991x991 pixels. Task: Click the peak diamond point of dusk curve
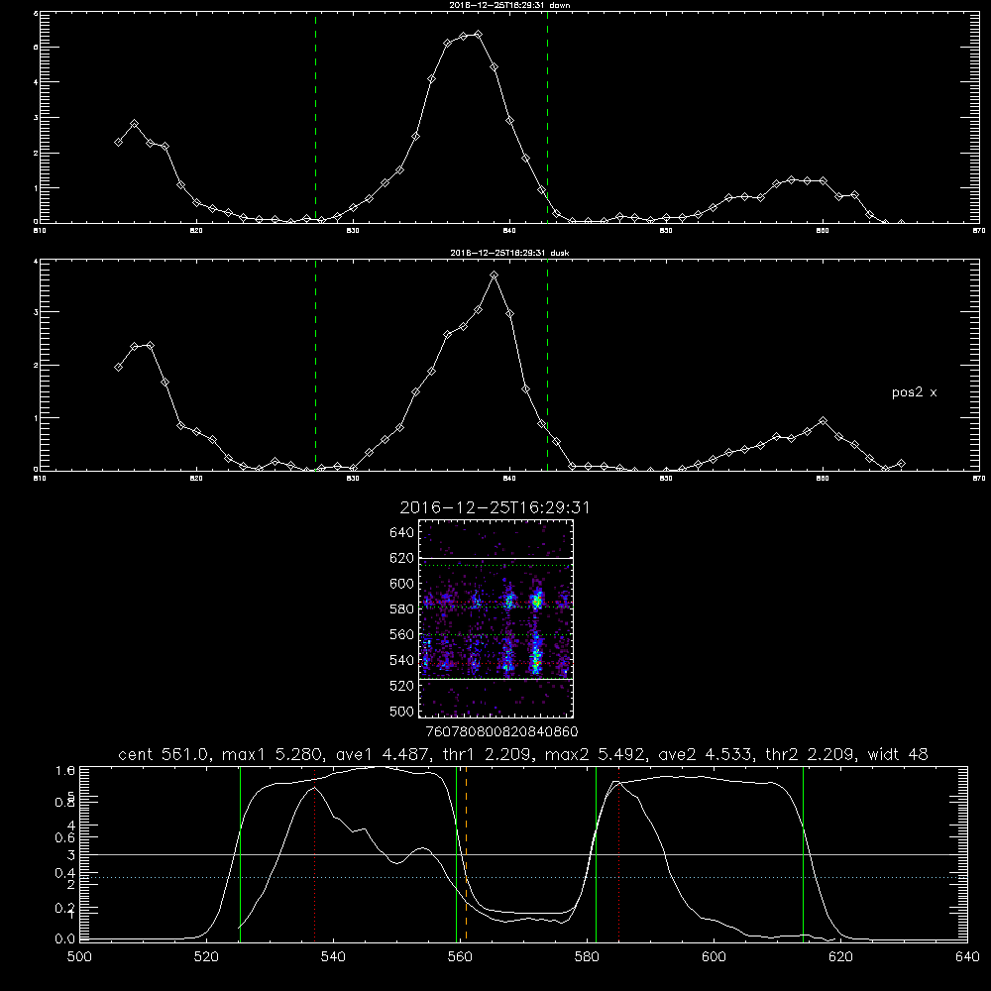(495, 275)
